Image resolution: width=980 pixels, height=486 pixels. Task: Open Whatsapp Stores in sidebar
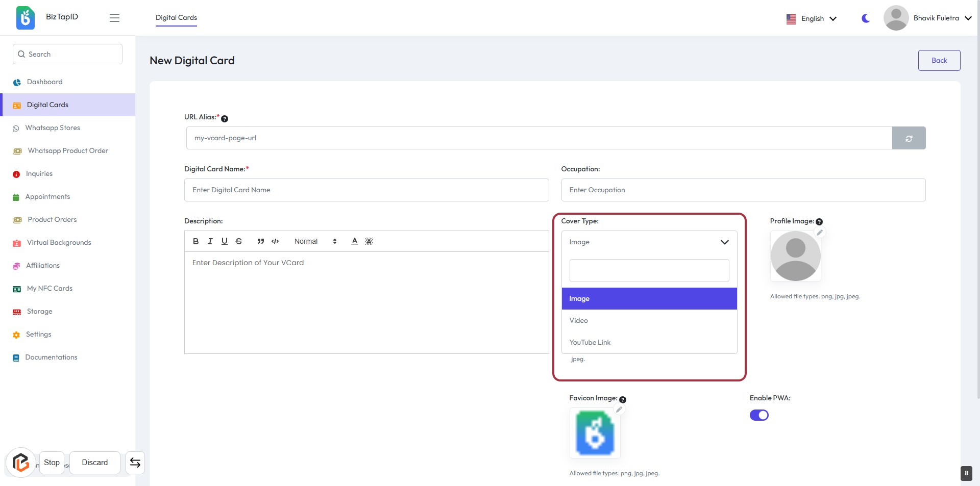pos(53,128)
